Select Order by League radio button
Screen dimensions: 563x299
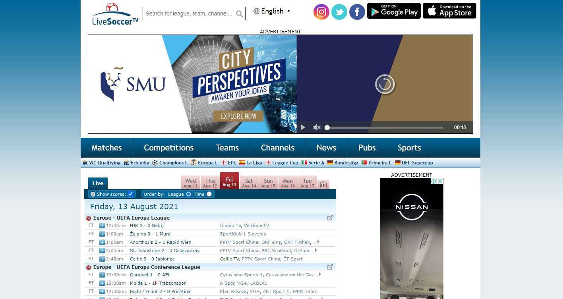[x=189, y=194]
